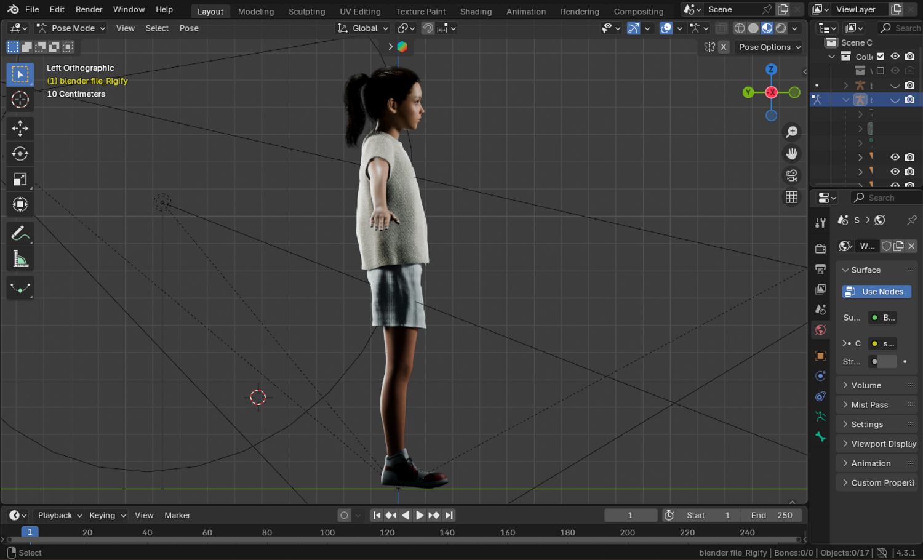
Task: Activate the 3D Cursor tool
Action: click(x=20, y=100)
